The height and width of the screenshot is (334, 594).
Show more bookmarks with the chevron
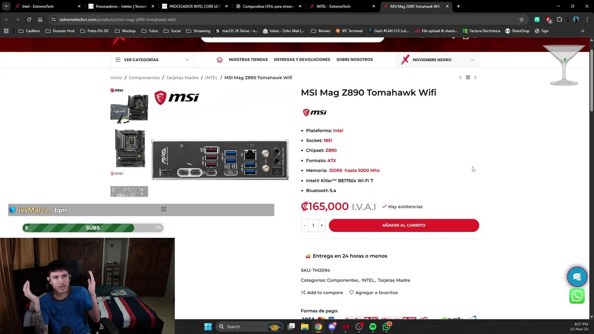[583, 31]
